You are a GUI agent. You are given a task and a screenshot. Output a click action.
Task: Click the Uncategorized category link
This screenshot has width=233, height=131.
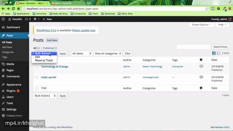[151, 77]
